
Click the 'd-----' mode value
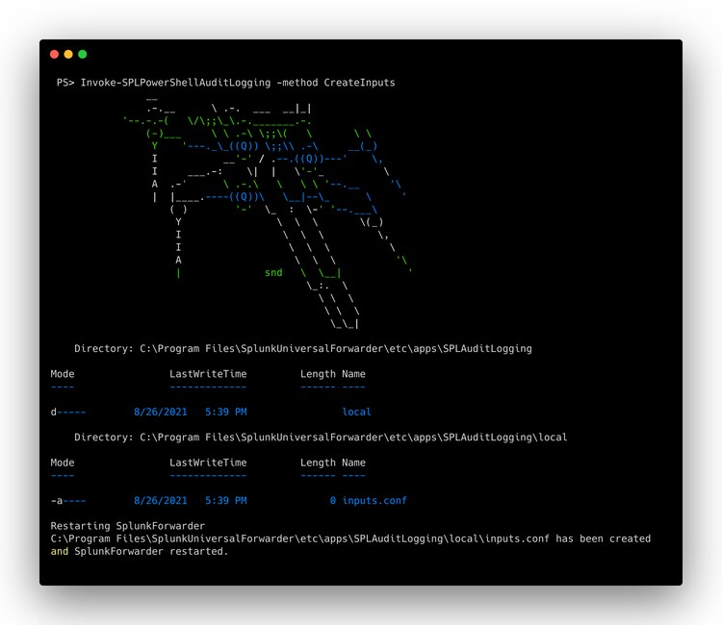(68, 412)
